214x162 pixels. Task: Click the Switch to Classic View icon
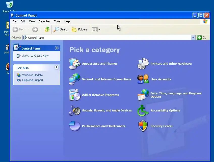point(18,56)
